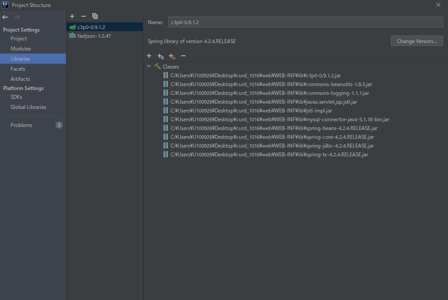
Task: Select the spring-beans-4.2.4.RELEASE.jar path entry
Action: pos(274,128)
